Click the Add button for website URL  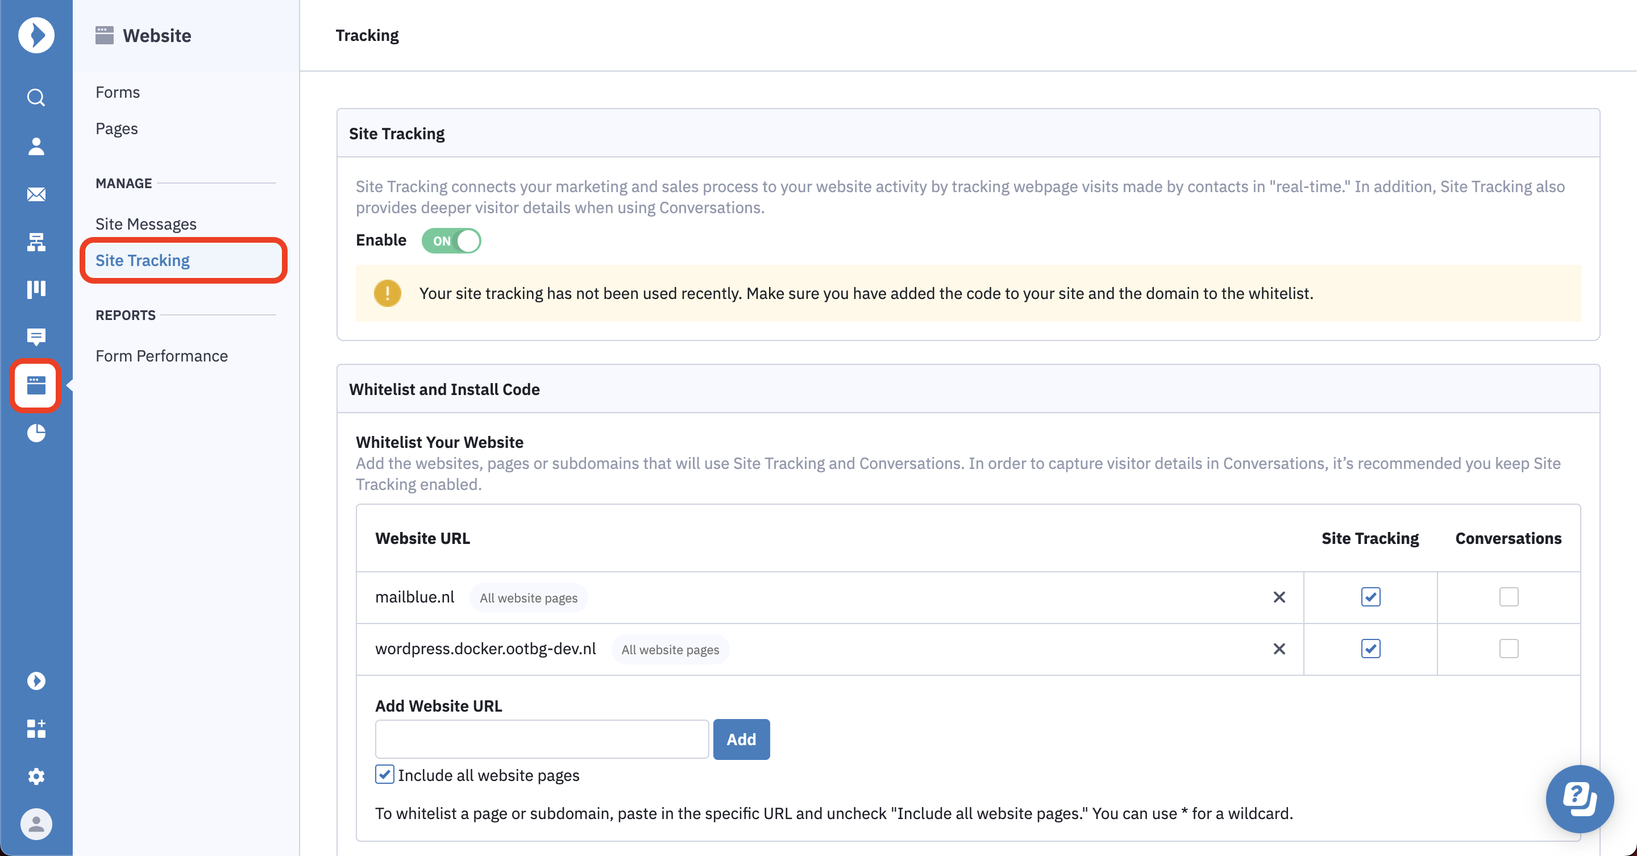(x=741, y=739)
